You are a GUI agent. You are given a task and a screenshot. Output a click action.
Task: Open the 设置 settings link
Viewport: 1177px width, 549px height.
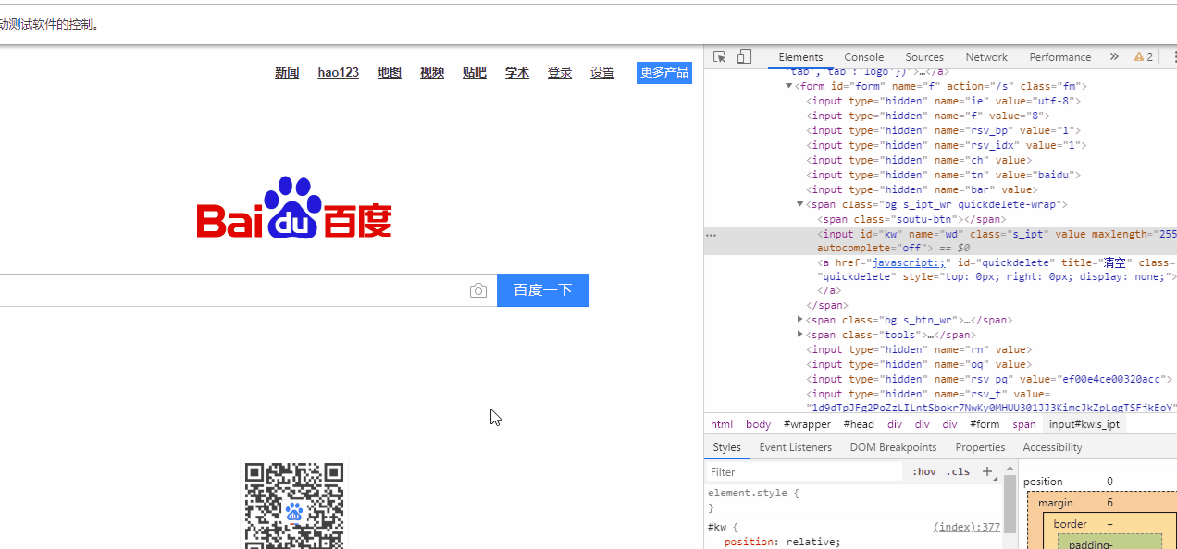602,72
